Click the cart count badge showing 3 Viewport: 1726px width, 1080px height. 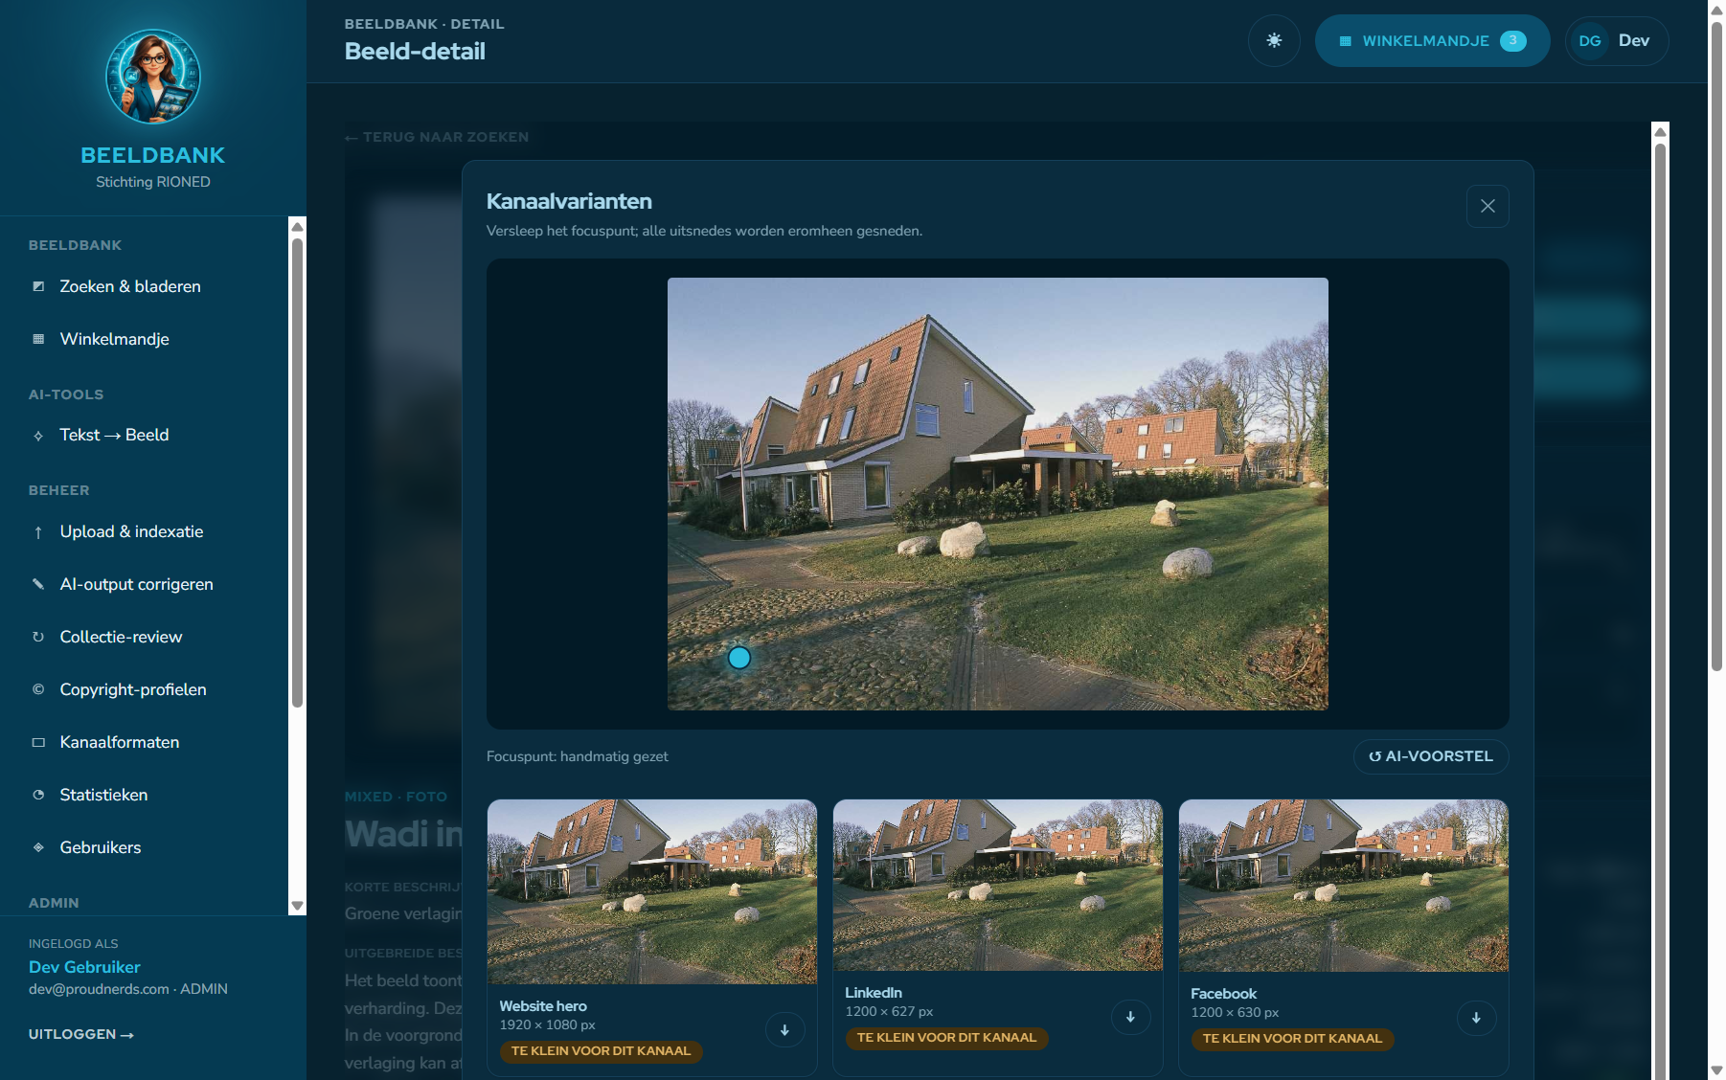(1513, 40)
